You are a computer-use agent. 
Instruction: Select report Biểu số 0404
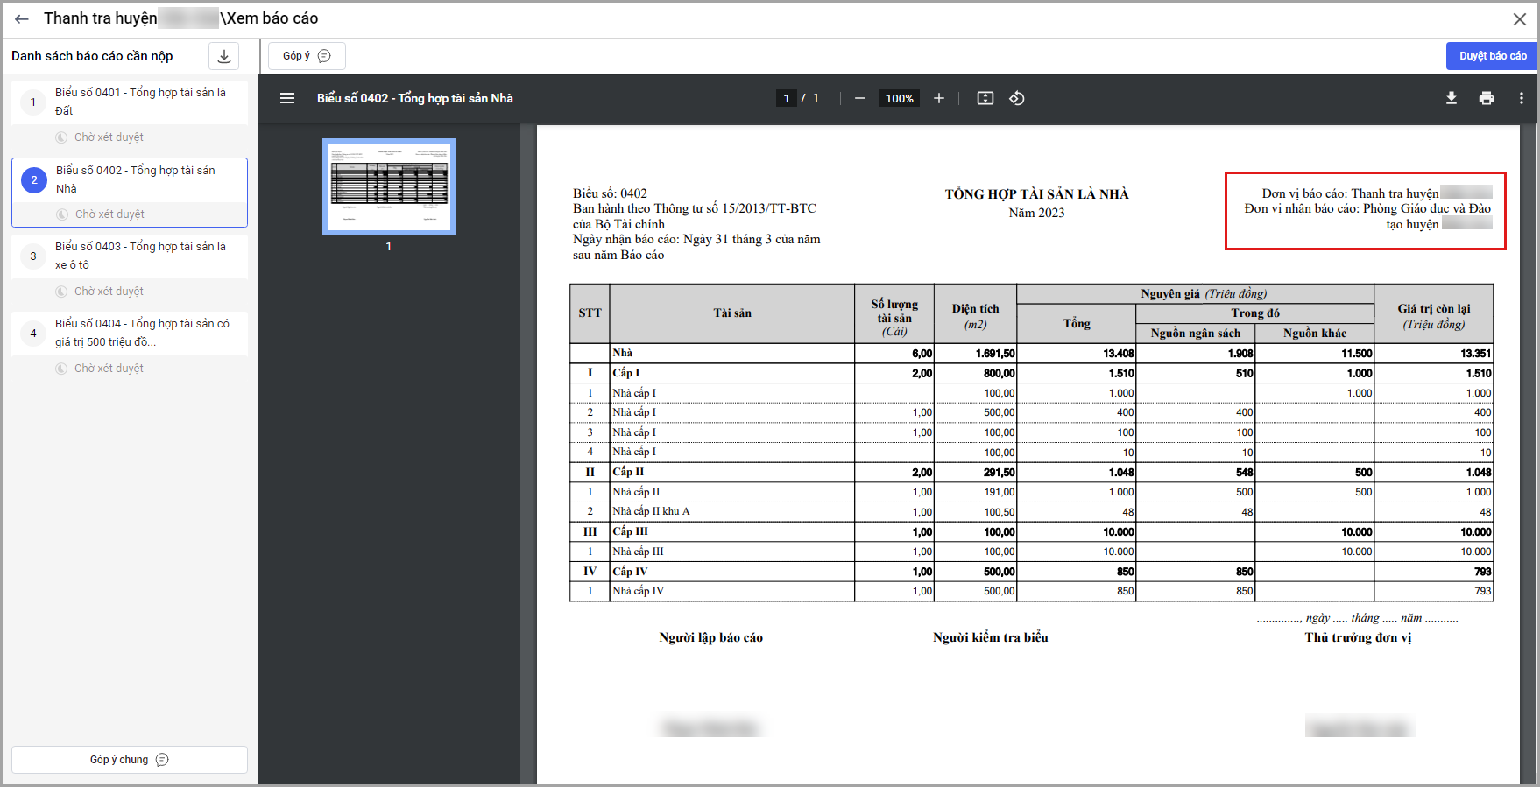[x=130, y=334]
